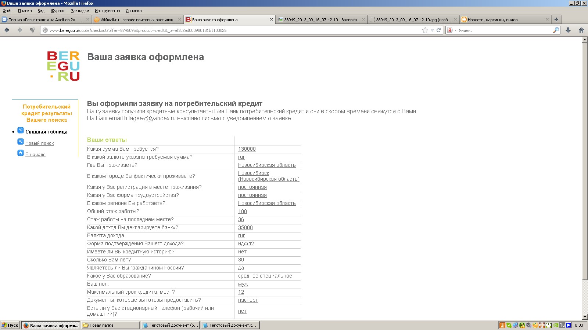The width and height of the screenshot is (588, 330).
Task: Open the Файл menu
Action: (x=7, y=11)
